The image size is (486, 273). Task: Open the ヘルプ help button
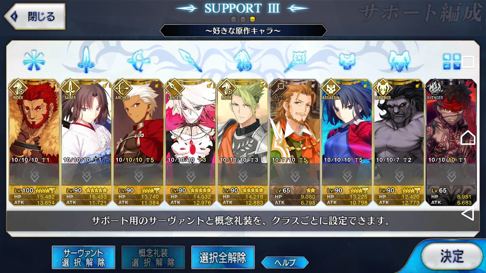[285, 262]
